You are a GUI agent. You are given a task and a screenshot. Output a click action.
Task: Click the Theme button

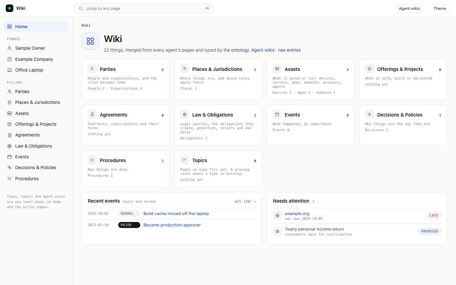point(440,9)
